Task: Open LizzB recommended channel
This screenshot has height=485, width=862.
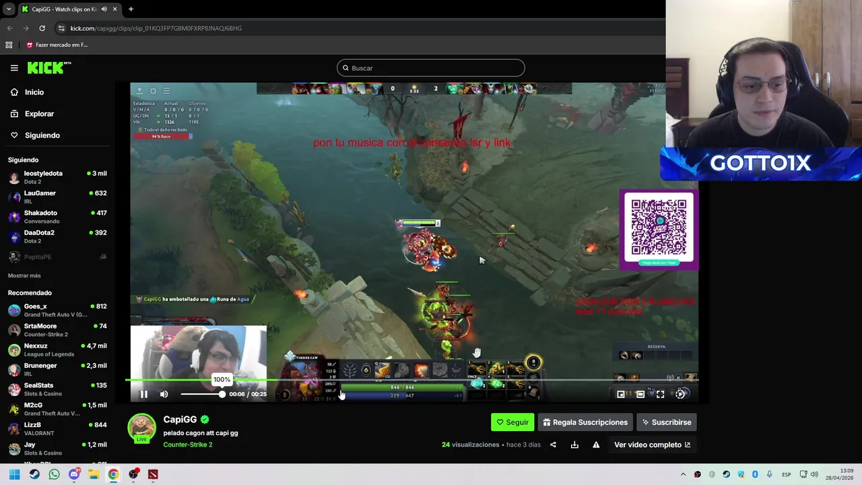Action: coord(57,428)
